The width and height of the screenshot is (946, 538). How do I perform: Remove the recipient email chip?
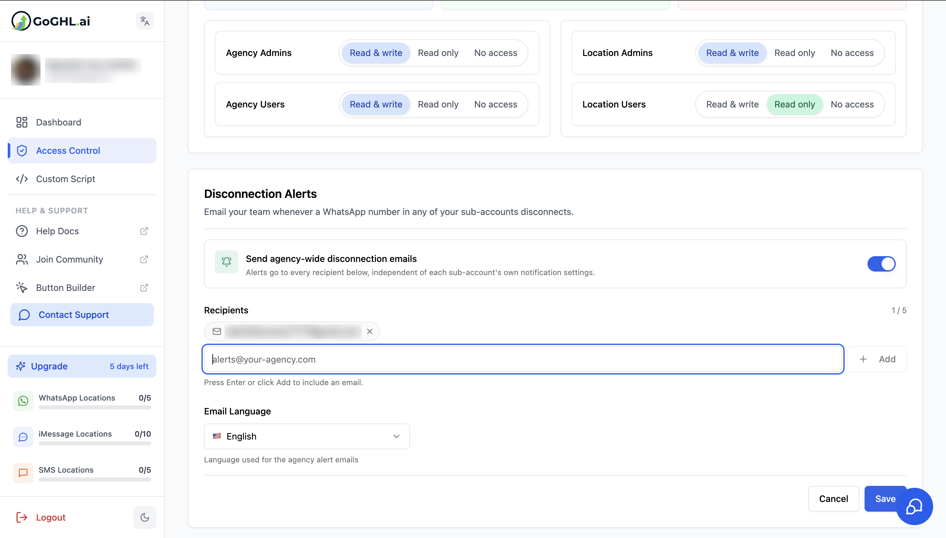(x=370, y=331)
